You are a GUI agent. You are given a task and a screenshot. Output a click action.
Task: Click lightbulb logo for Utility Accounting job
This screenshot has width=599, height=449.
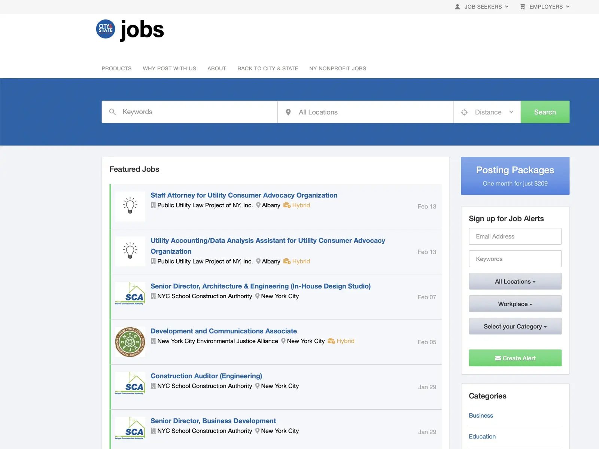(x=130, y=251)
